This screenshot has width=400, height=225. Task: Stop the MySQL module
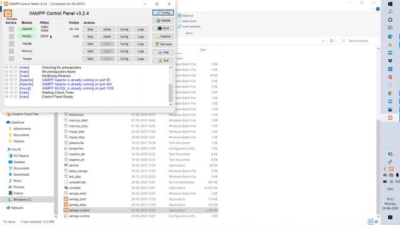pos(90,37)
